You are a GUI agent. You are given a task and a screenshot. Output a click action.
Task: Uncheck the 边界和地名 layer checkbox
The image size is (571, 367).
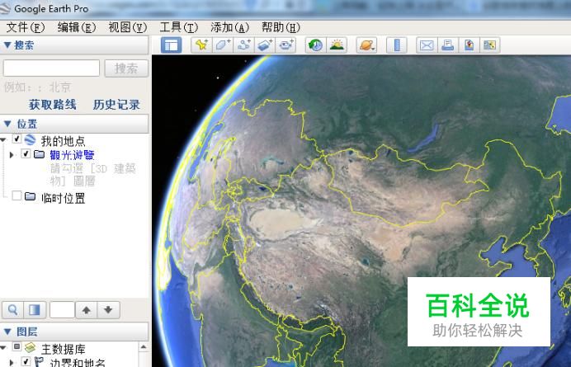tap(26, 361)
